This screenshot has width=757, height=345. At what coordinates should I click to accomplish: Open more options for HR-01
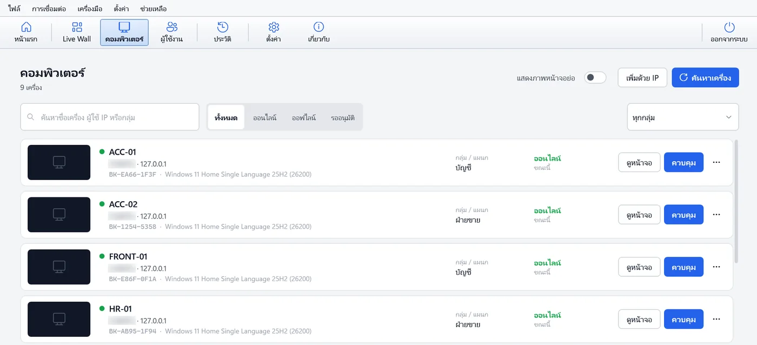(716, 319)
